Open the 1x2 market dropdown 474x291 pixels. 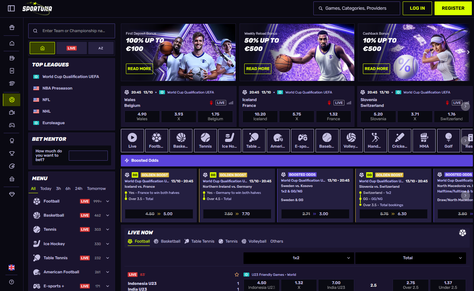click(x=299, y=258)
